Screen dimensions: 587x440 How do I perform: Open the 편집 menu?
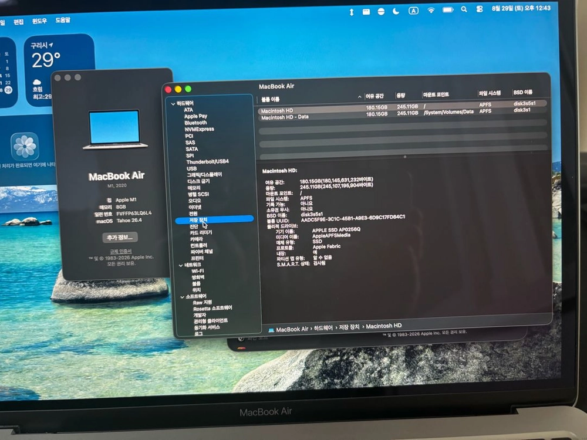pyautogui.click(x=19, y=22)
